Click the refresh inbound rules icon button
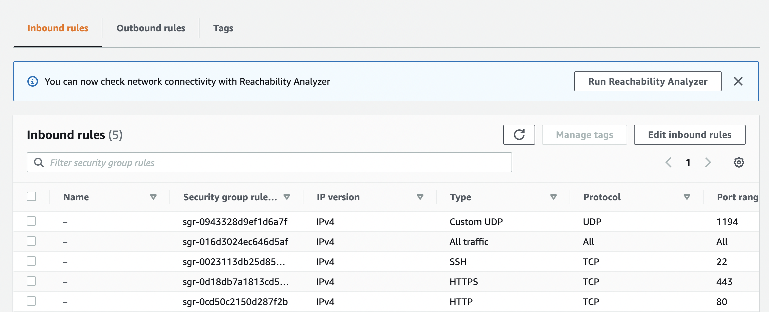The width and height of the screenshot is (769, 312). point(519,135)
